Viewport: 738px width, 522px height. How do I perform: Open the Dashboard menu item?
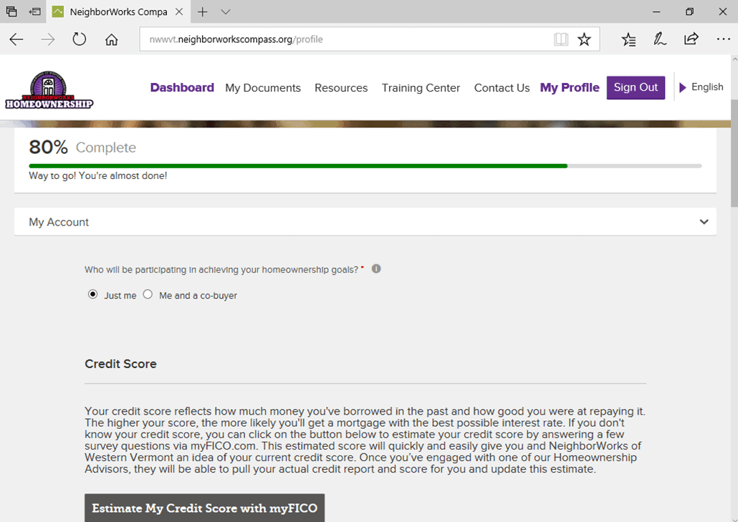182,87
